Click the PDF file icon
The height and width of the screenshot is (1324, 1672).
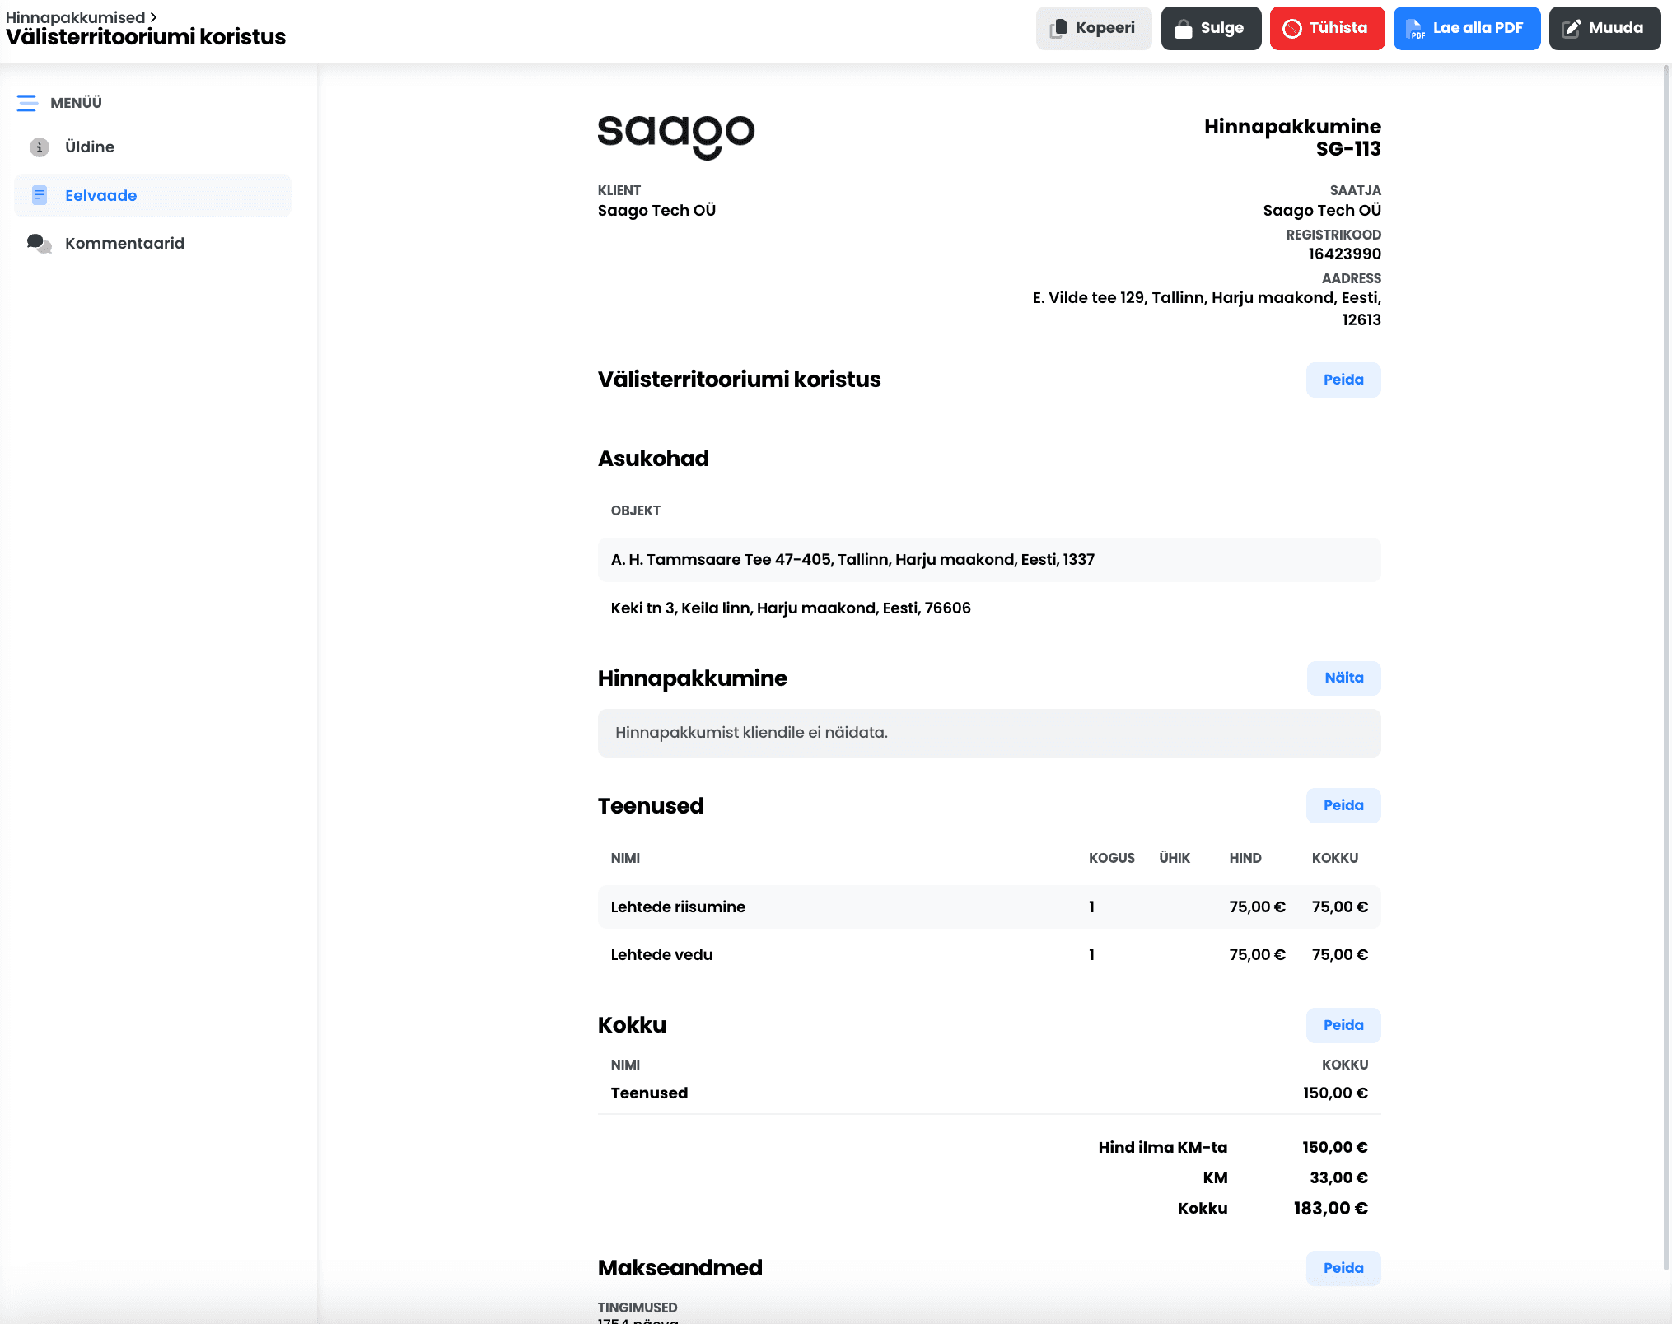1416,29
